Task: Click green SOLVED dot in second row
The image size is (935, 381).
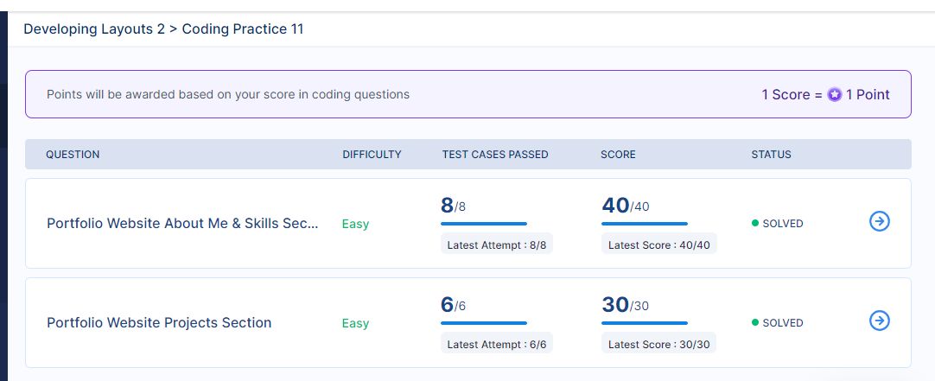Action: pos(755,322)
